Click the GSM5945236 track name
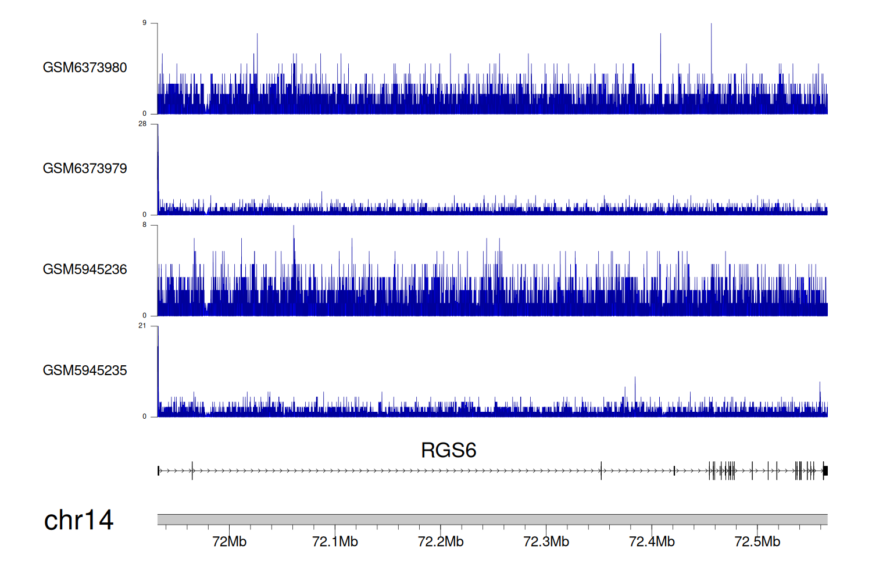 85,269
